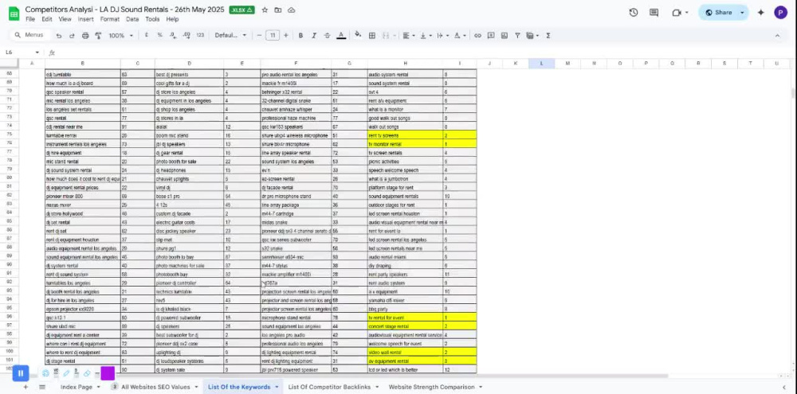Click the Insert chart icon
The height and width of the screenshot is (394, 797).
(x=505, y=36)
